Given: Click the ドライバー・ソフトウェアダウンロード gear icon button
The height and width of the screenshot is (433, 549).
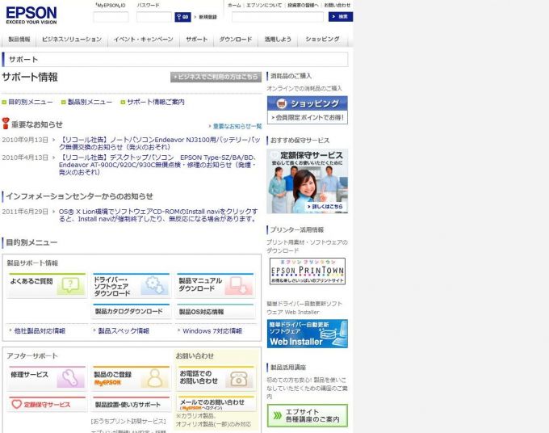Looking at the screenshot, I should [131, 285].
